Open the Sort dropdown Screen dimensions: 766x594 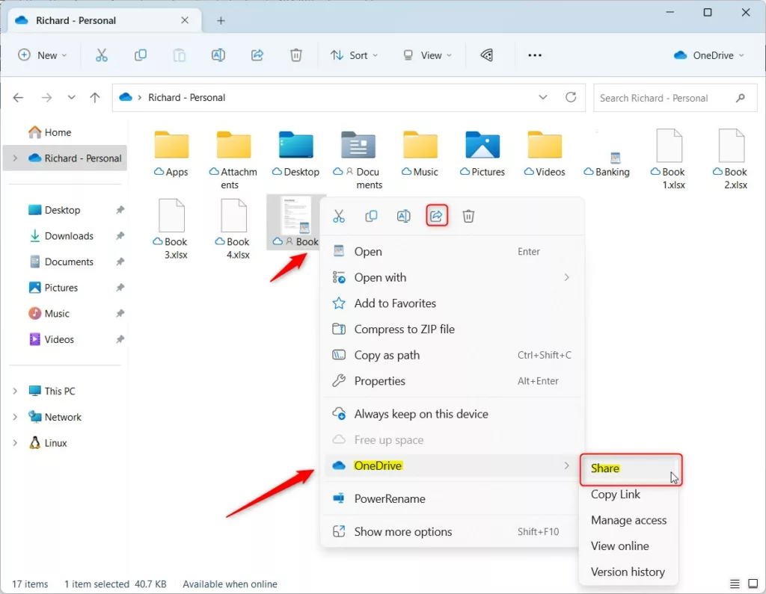pyautogui.click(x=354, y=55)
